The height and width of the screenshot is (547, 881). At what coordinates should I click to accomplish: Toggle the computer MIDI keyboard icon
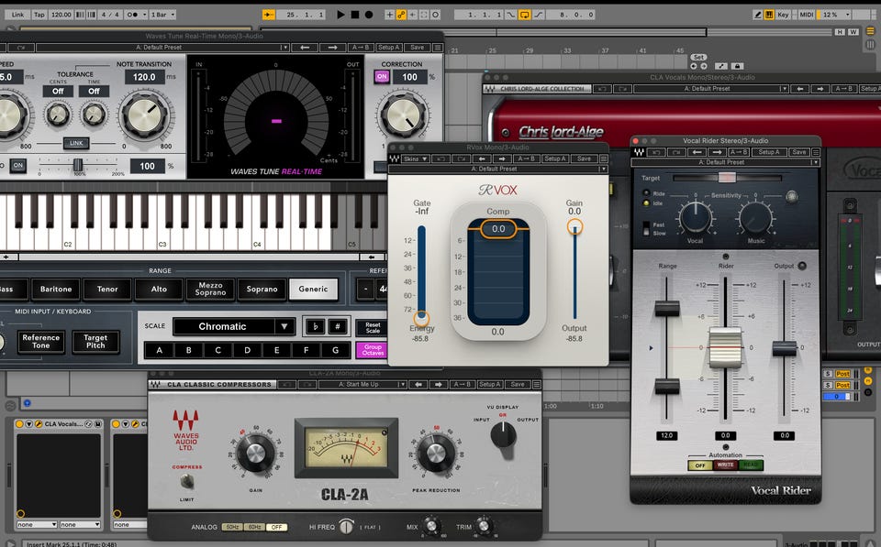[x=769, y=15]
